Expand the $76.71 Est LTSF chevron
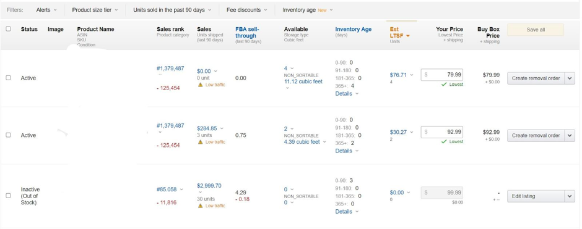Viewport: 582px width, 229px height. pos(411,75)
